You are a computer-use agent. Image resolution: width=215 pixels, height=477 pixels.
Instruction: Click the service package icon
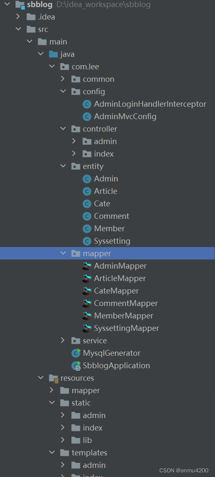(x=76, y=340)
